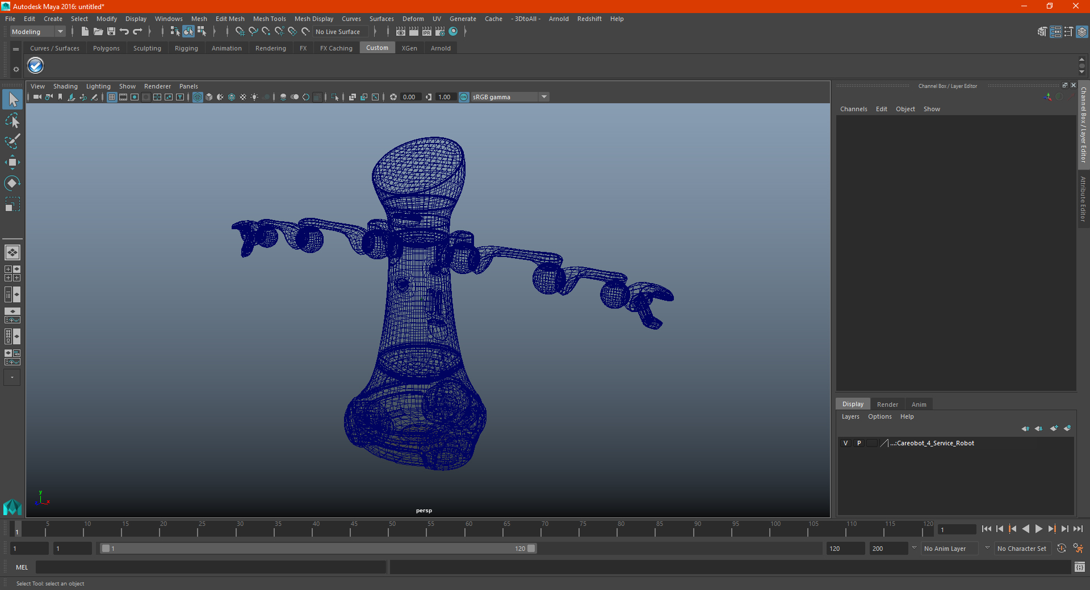Open Hypershade from status line
1090x590 pixels.
click(x=453, y=32)
